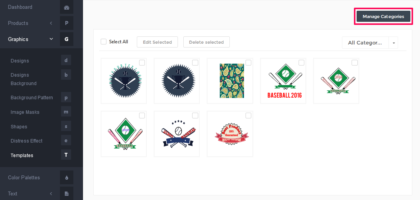420x200 pixels.
Task: Go to Distress Effect in sidebar
Action: 27,141
